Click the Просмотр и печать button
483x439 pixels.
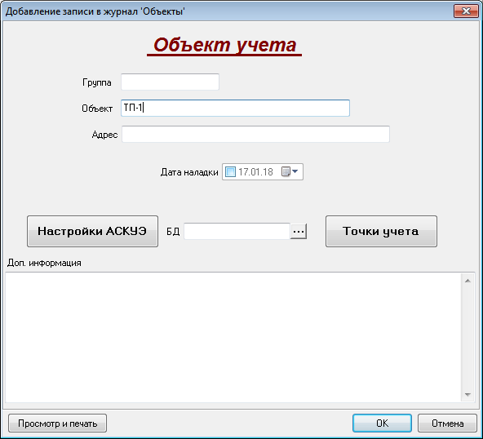point(57,423)
